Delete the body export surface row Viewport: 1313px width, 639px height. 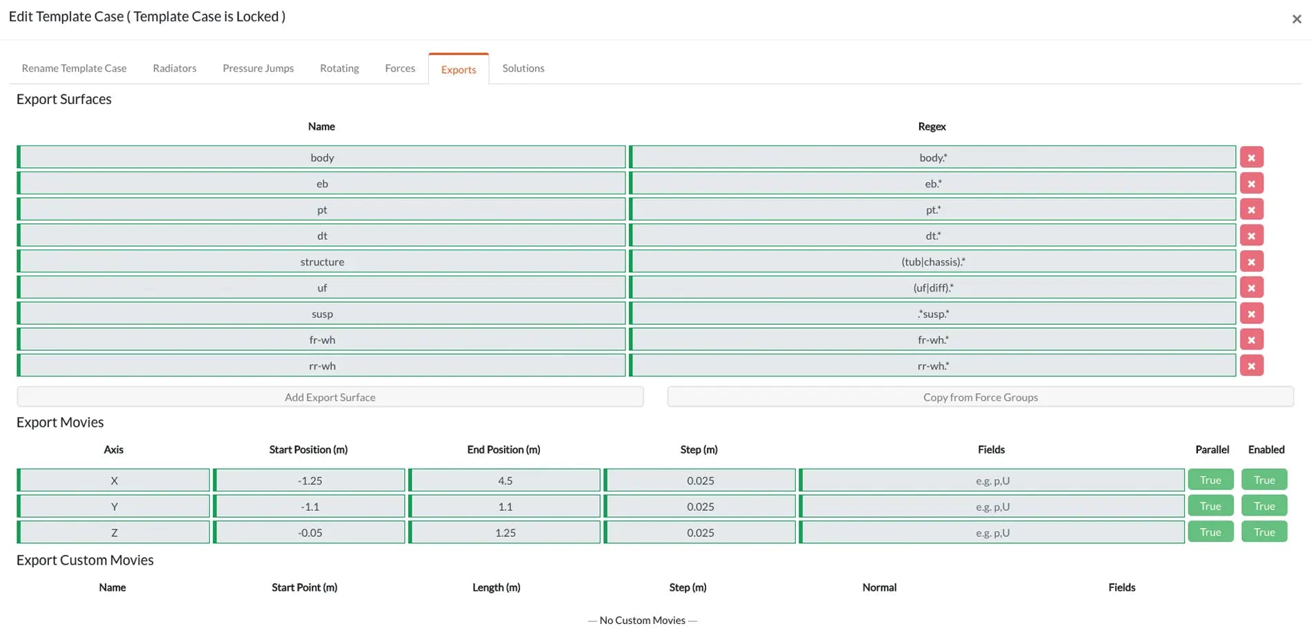[1251, 157]
